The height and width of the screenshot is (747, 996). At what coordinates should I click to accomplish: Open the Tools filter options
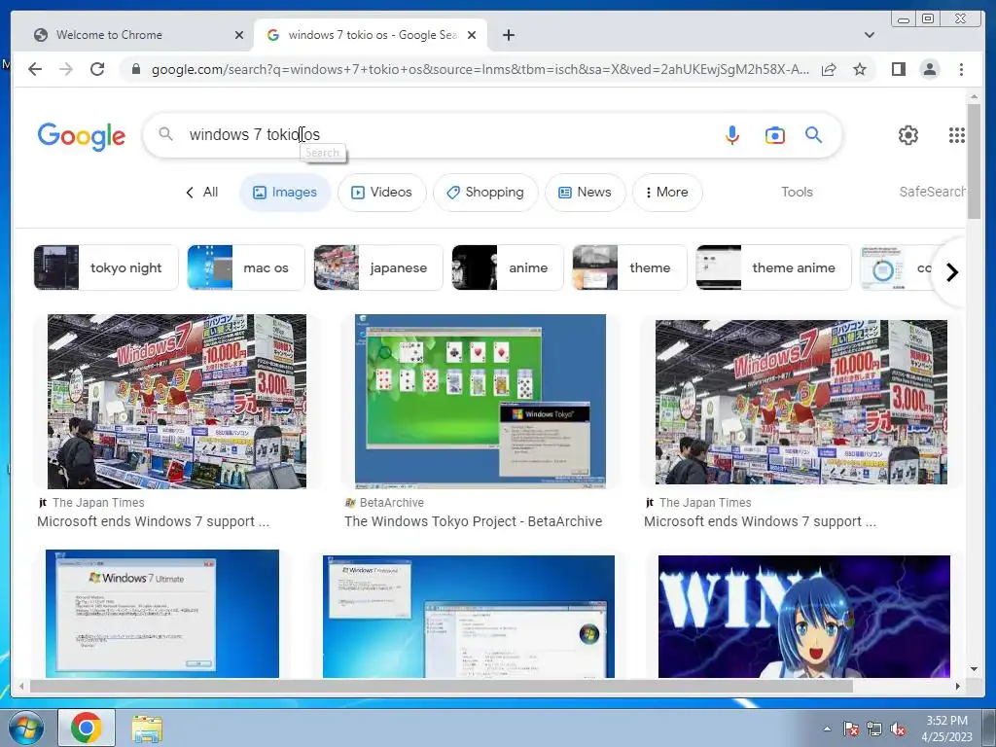[x=797, y=192]
